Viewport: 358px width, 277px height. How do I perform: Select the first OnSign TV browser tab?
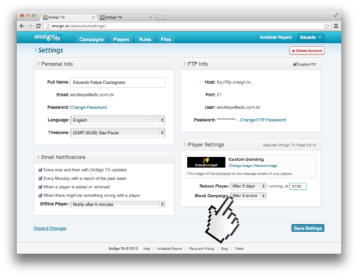(x=69, y=17)
